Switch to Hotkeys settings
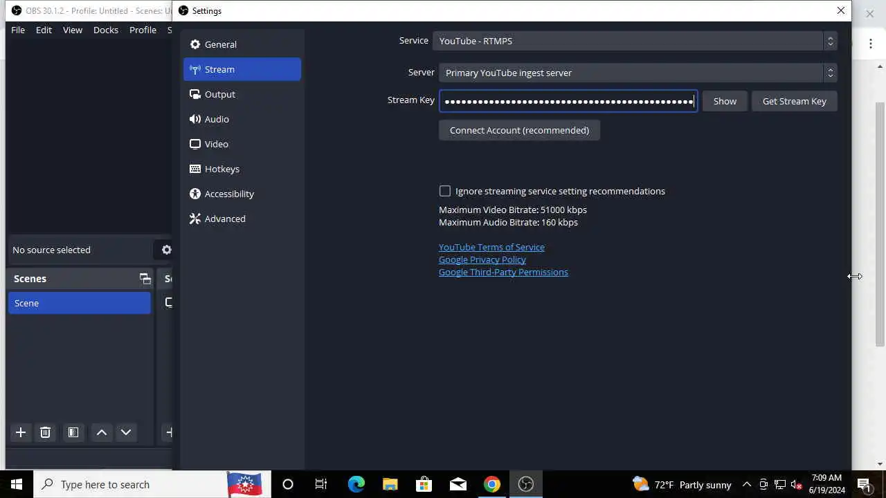This screenshot has width=886, height=498. click(242, 169)
